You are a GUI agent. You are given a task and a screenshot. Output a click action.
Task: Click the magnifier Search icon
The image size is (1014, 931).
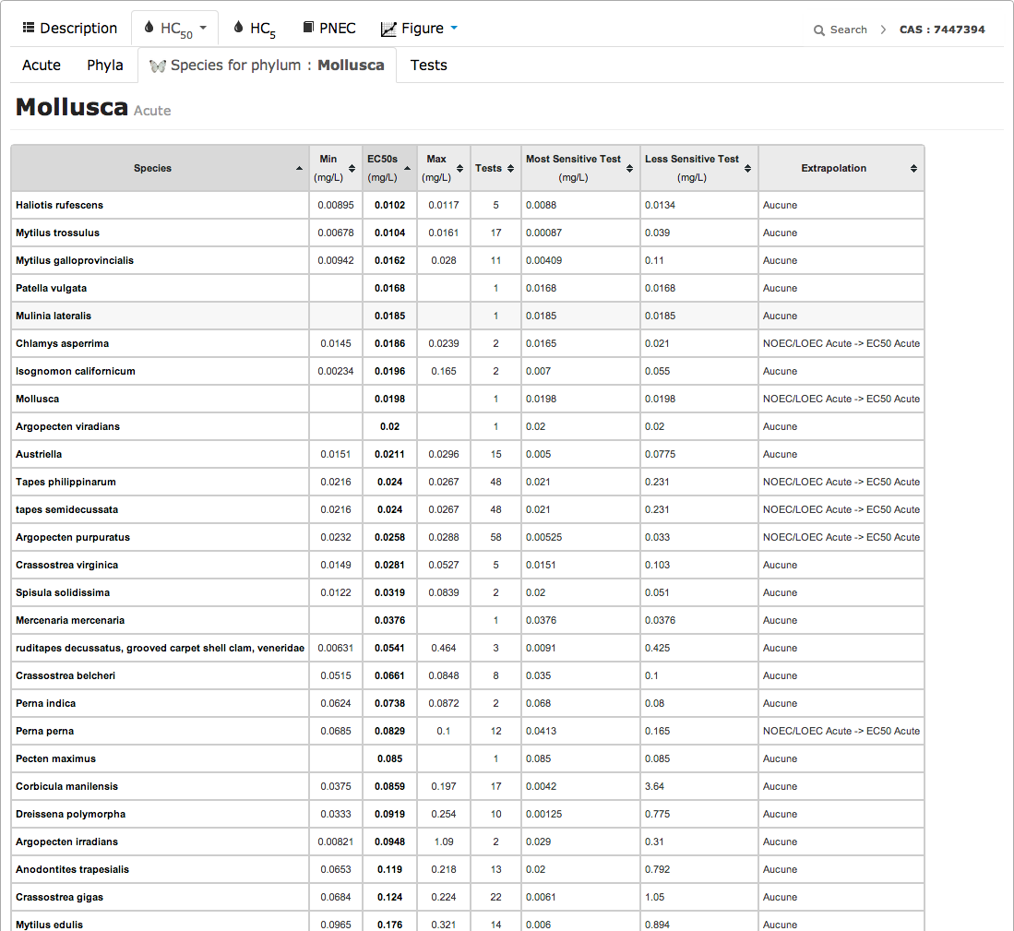click(x=818, y=30)
